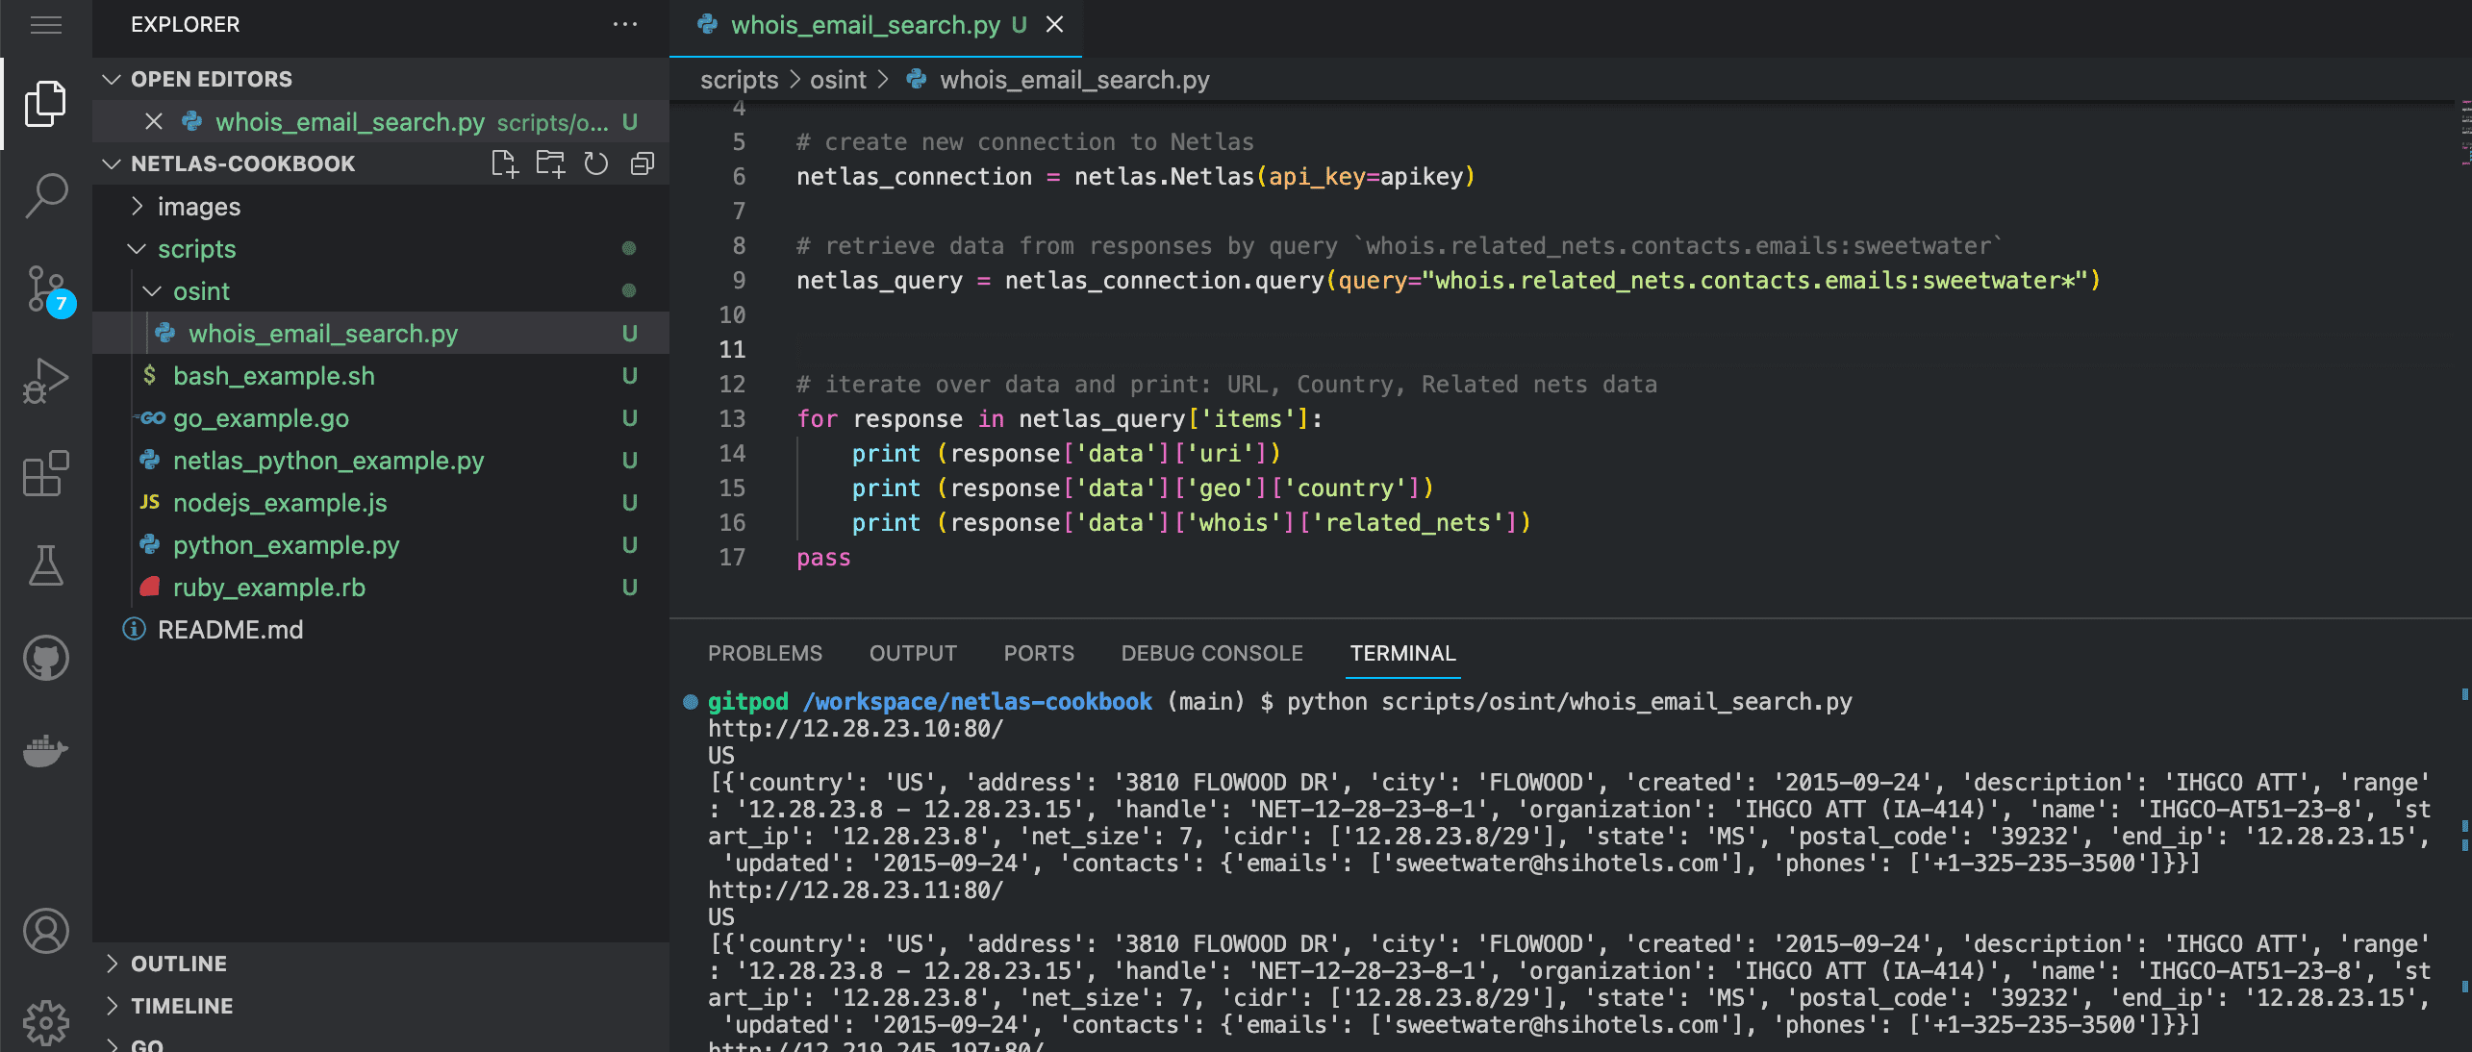2472x1052 pixels.
Task: Expand the OUTLINE section
Action: (179, 964)
